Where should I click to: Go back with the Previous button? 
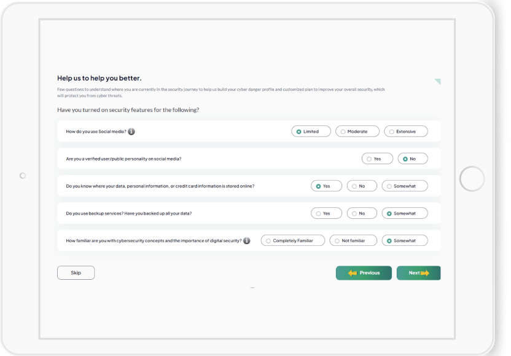364,273
